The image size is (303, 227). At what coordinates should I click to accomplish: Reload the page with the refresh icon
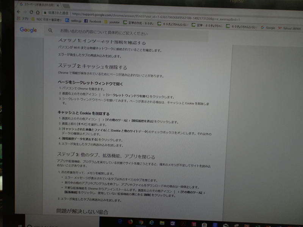[31, 12]
